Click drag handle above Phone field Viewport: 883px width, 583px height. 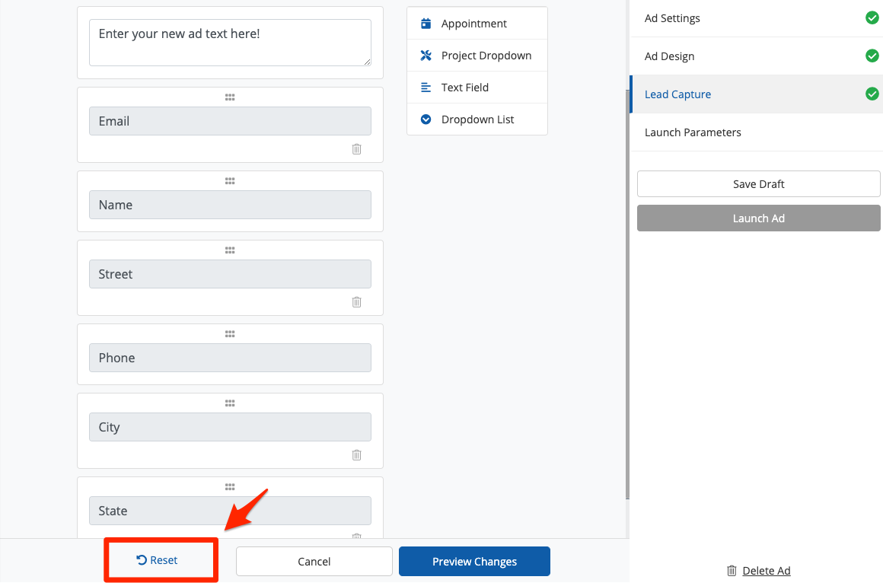pyautogui.click(x=230, y=334)
